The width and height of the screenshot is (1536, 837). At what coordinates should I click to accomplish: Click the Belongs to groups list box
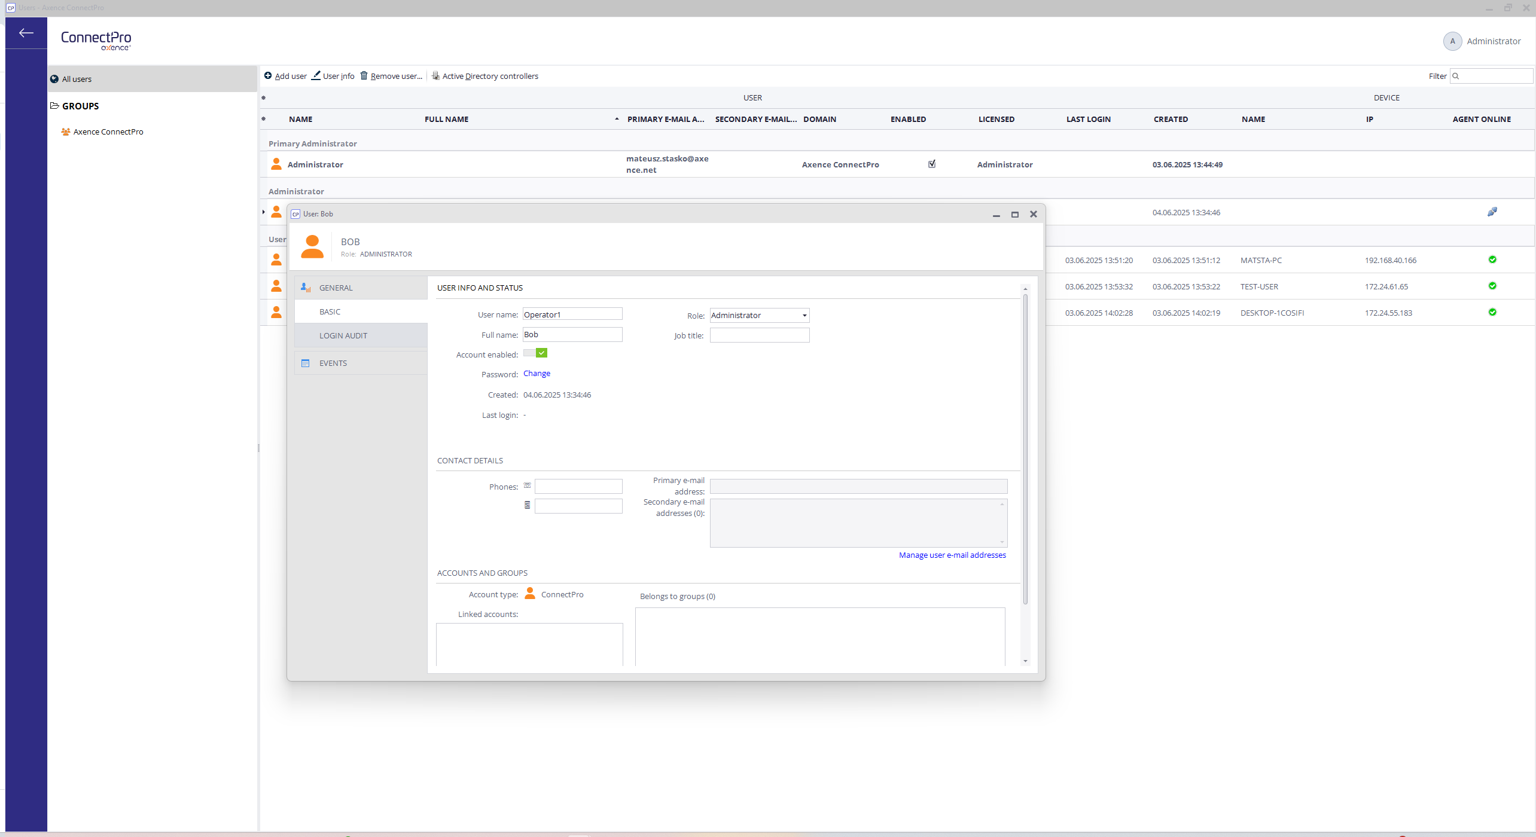(x=820, y=637)
